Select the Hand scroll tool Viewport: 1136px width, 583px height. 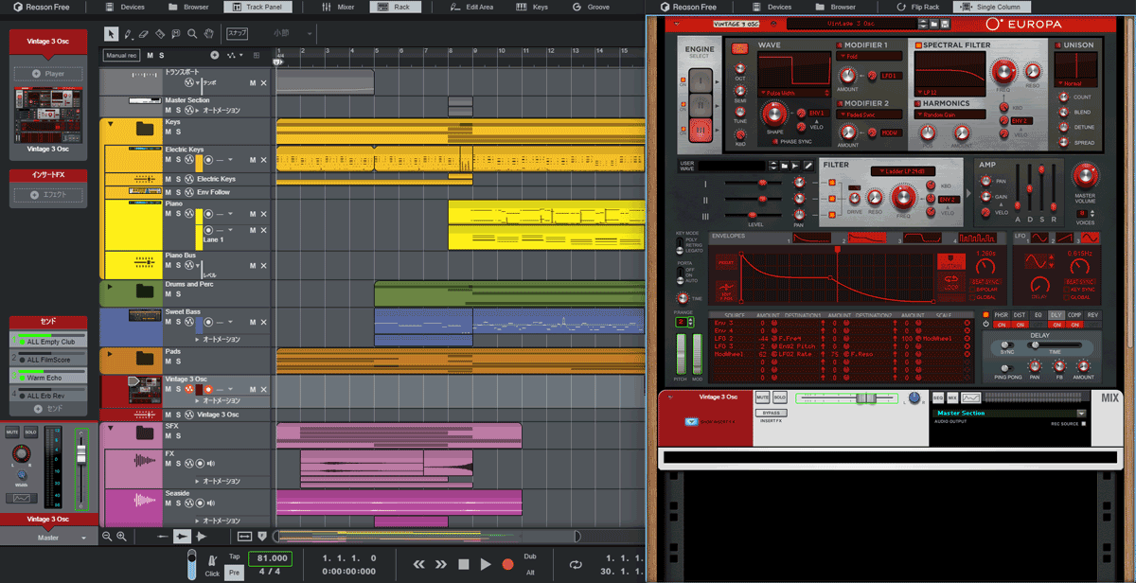point(208,34)
